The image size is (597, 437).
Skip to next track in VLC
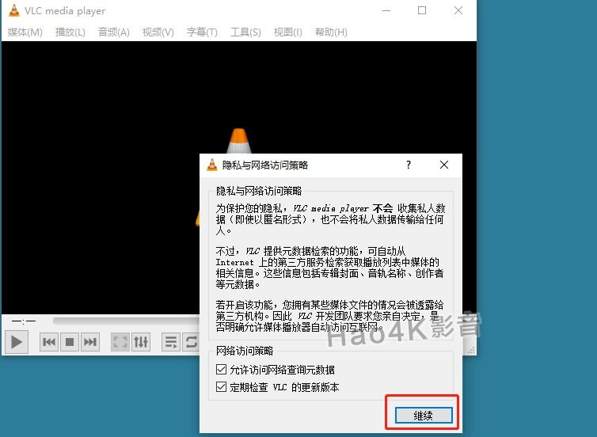click(x=89, y=342)
